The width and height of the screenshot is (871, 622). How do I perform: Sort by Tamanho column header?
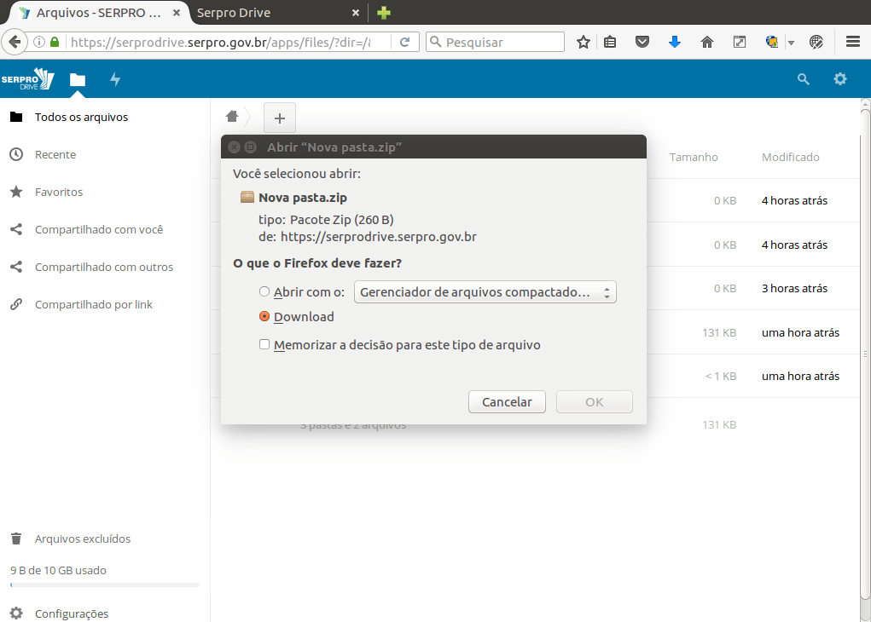click(x=694, y=157)
